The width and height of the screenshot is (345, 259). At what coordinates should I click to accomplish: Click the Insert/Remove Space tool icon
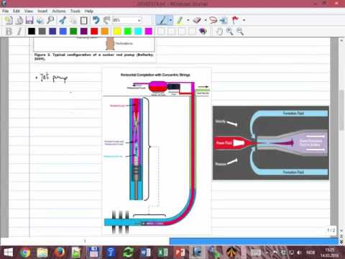(x=224, y=20)
